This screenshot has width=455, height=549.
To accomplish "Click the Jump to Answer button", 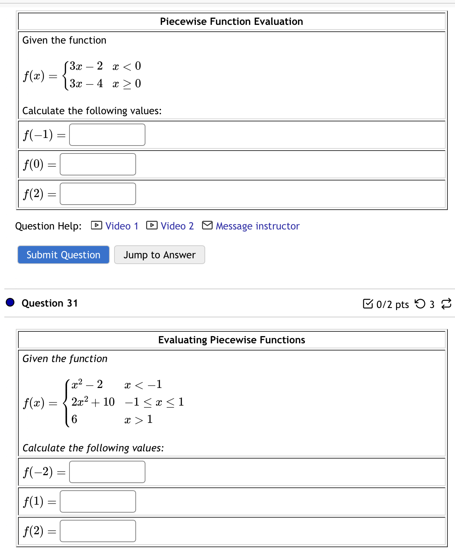I will point(159,255).
